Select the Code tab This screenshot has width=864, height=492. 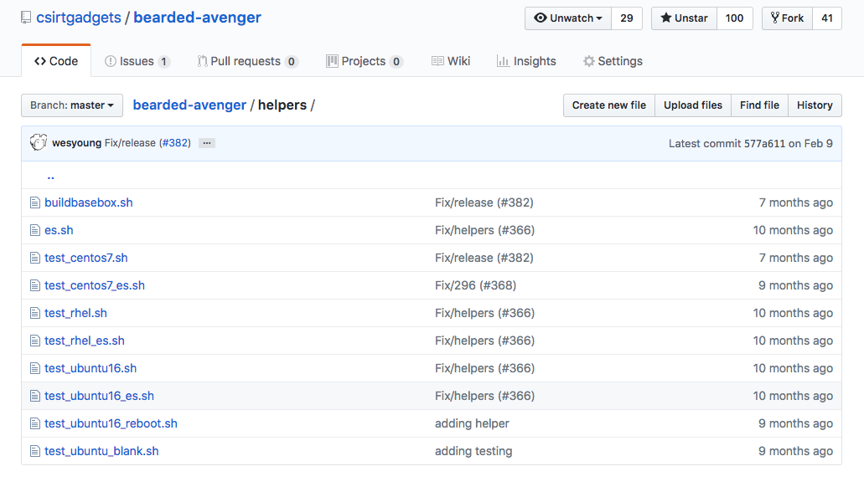(56, 61)
